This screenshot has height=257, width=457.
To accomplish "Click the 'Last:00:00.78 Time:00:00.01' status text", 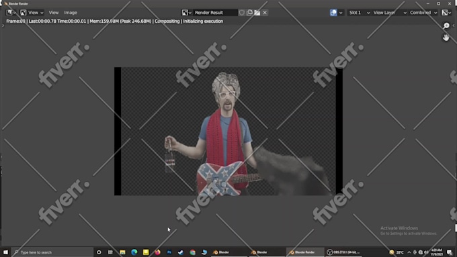I will tap(57, 21).
